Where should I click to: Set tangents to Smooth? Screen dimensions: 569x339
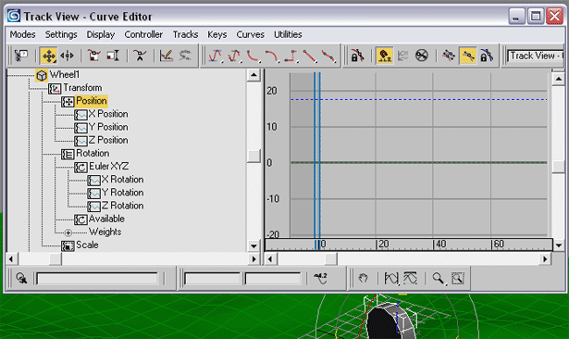coord(328,56)
